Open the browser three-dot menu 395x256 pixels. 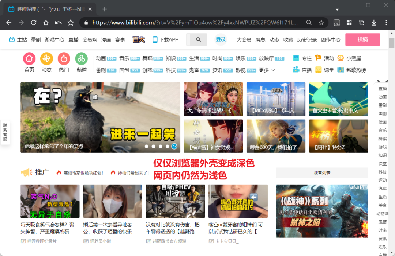386,23
